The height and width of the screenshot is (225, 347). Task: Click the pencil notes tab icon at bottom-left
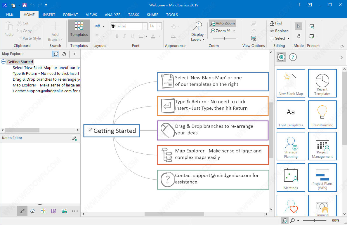pyautogui.click(x=22, y=211)
